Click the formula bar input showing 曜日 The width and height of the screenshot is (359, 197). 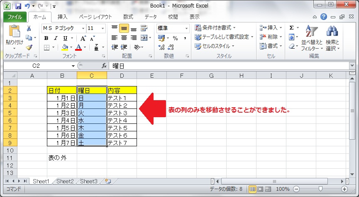coord(229,66)
